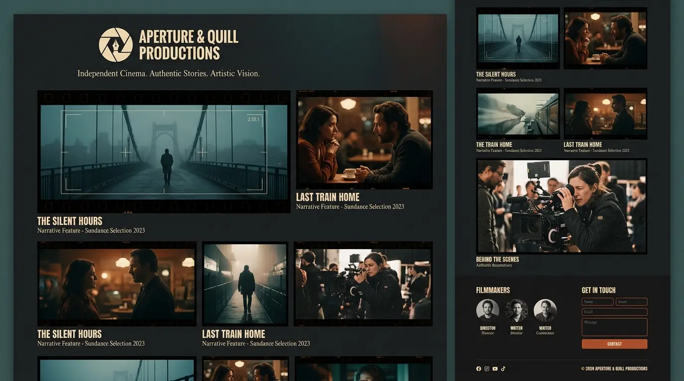This screenshot has height=381, width=684.
Task: Click the Behind the Scenes title
Action: (x=497, y=259)
